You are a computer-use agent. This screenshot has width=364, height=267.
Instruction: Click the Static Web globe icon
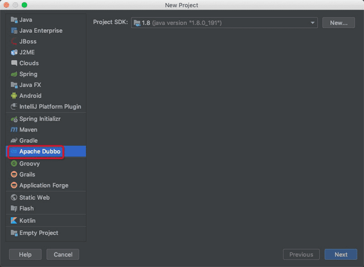coord(14,198)
